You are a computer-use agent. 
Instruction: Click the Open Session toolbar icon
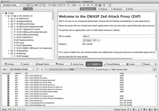tap(28, 5)
